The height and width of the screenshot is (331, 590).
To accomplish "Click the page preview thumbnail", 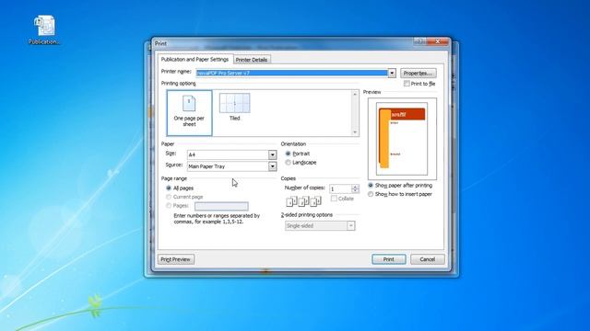I will (x=402, y=139).
